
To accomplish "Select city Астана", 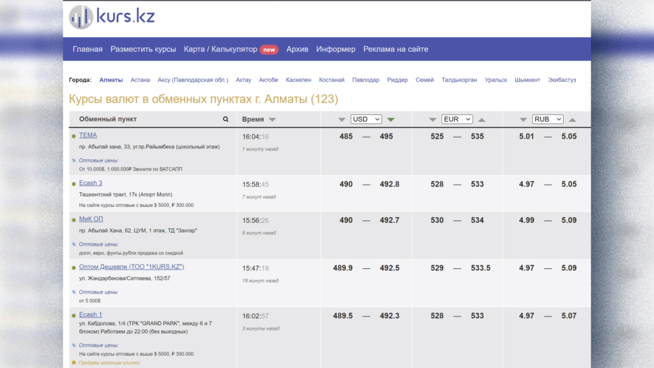I will pos(140,80).
